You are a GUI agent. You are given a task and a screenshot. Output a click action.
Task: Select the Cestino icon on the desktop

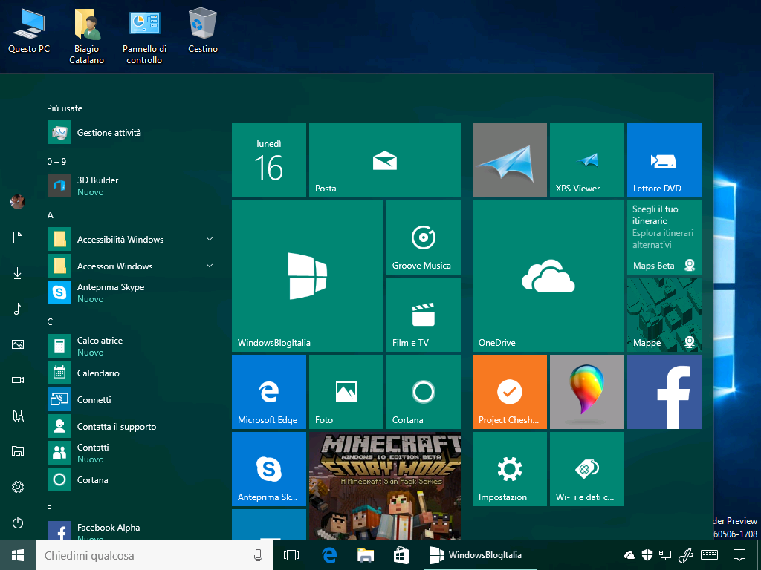[x=203, y=30]
